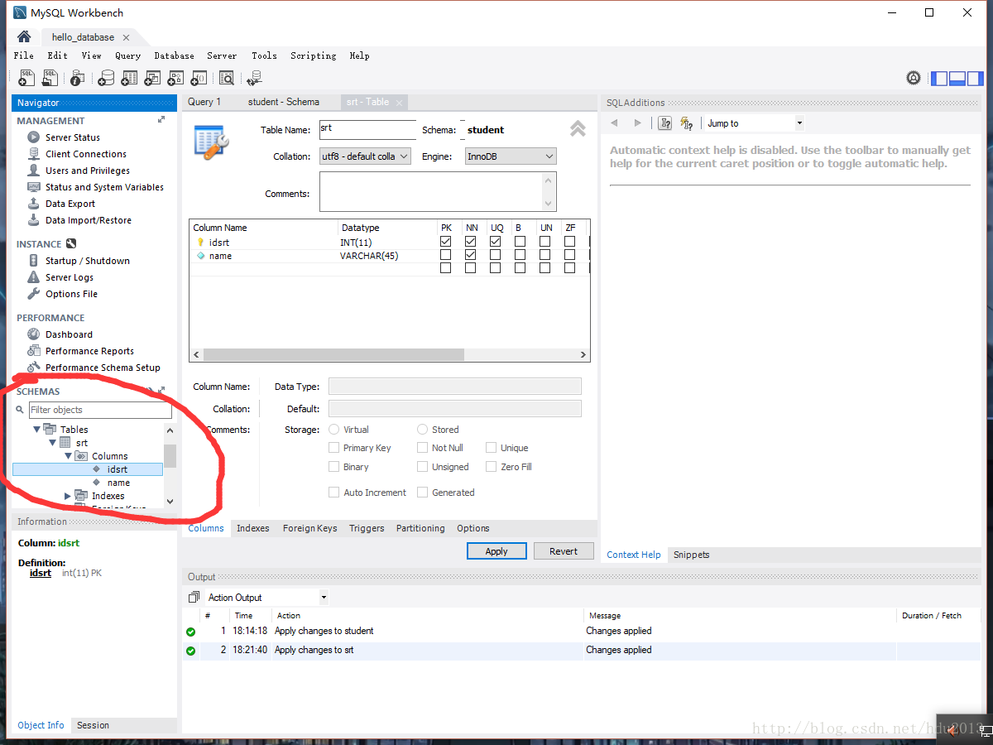Screen dimensions: 993x745
Task: Uncheck PK for the idsrt column
Action: [x=446, y=242]
